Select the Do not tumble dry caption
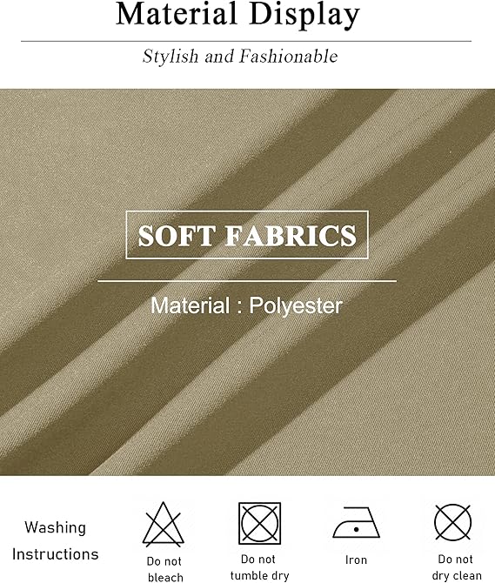Screen dimensions: 495x583 pos(259,567)
